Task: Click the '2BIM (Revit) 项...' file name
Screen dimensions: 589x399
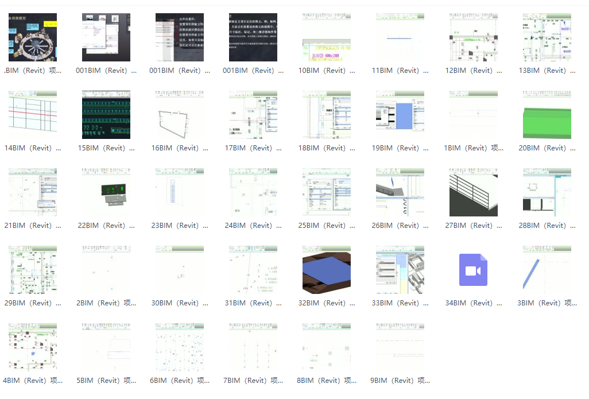Action: point(106,303)
